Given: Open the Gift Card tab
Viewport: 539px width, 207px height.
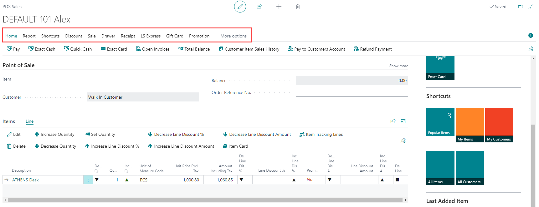Looking at the screenshot, I should [x=175, y=36].
